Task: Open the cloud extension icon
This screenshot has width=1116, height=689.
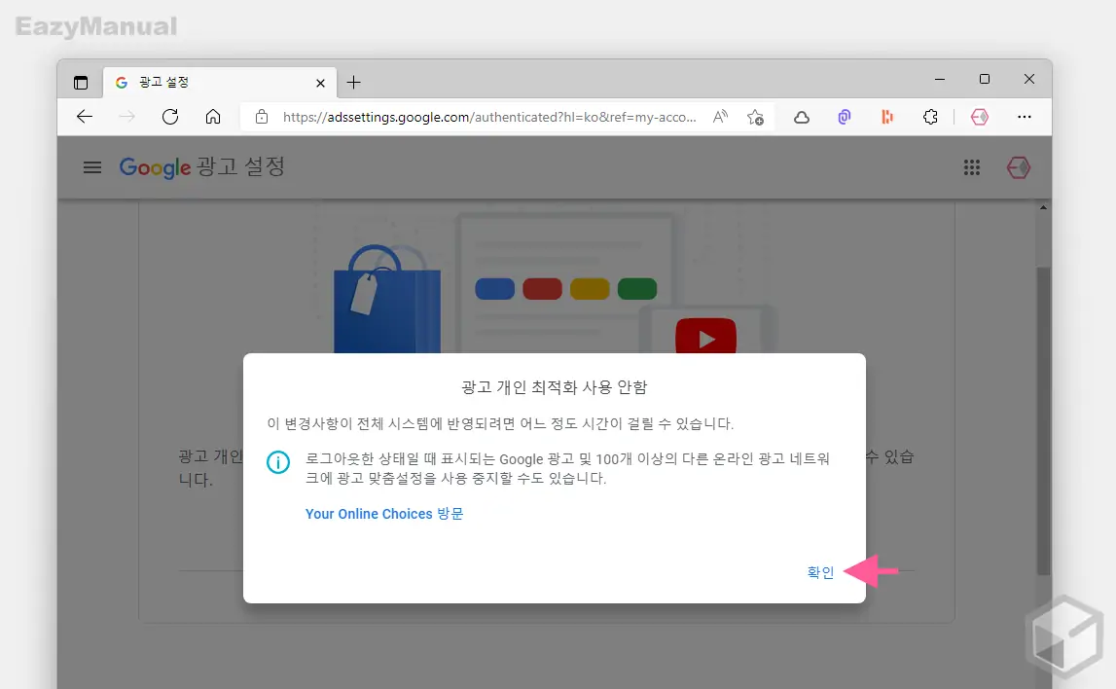Action: click(x=802, y=118)
